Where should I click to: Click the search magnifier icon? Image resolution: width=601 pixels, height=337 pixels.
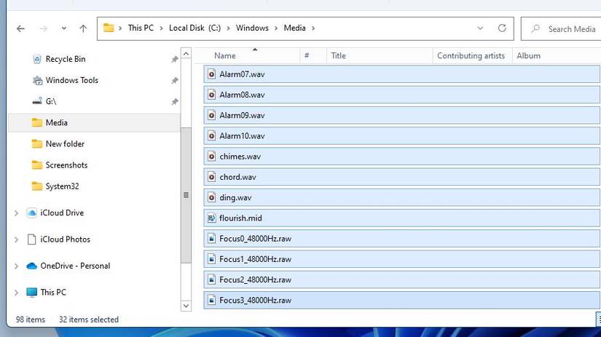point(535,28)
